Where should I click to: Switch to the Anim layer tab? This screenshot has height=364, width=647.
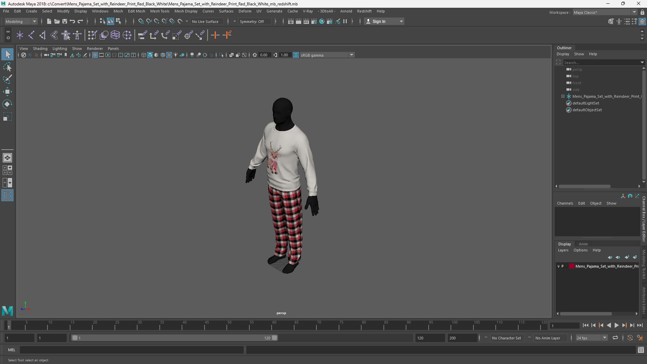coord(583,244)
